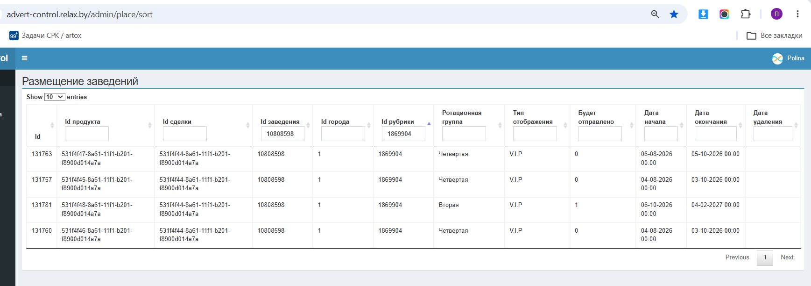Focus the Дата удаления filter field
The image size is (811, 286).
tap(773, 134)
